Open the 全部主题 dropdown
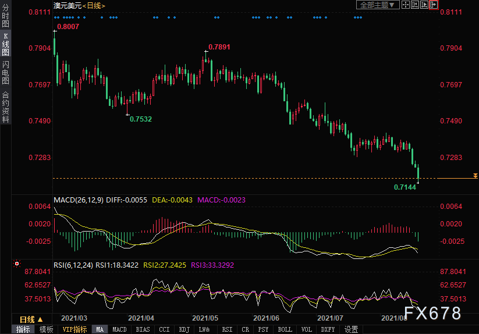 pyautogui.click(x=378, y=5)
